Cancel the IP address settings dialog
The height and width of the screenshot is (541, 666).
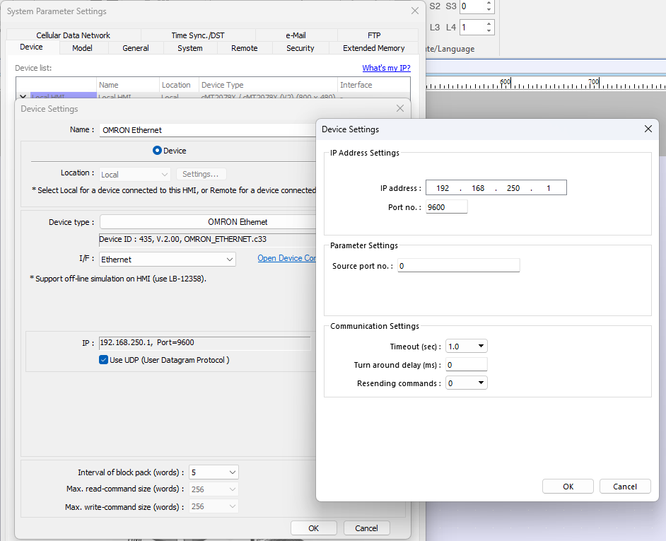pos(624,487)
